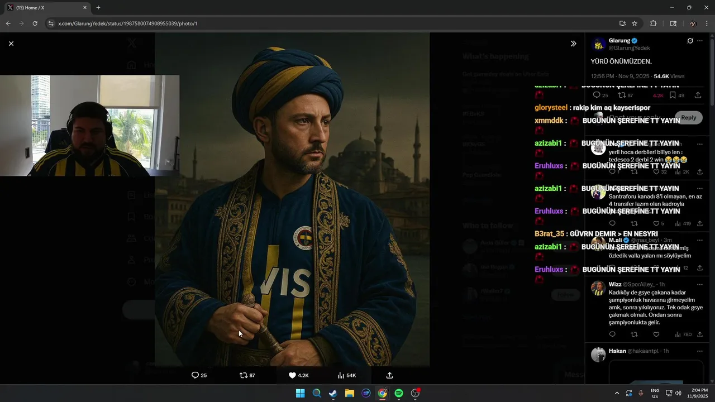Open Chrome extensions puzzle icon
Image resolution: width=715 pixels, height=402 pixels.
[653, 23]
